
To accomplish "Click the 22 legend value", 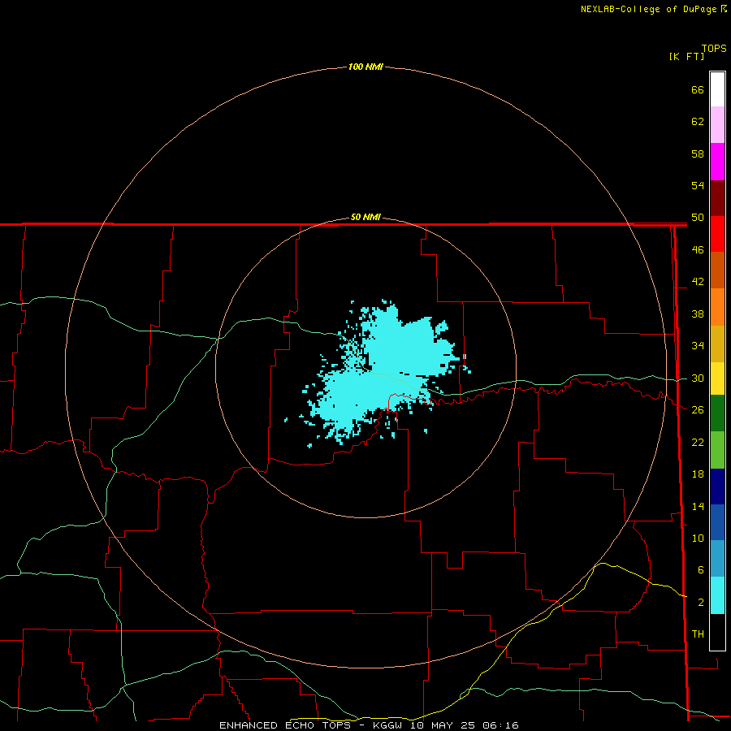I will point(698,442).
